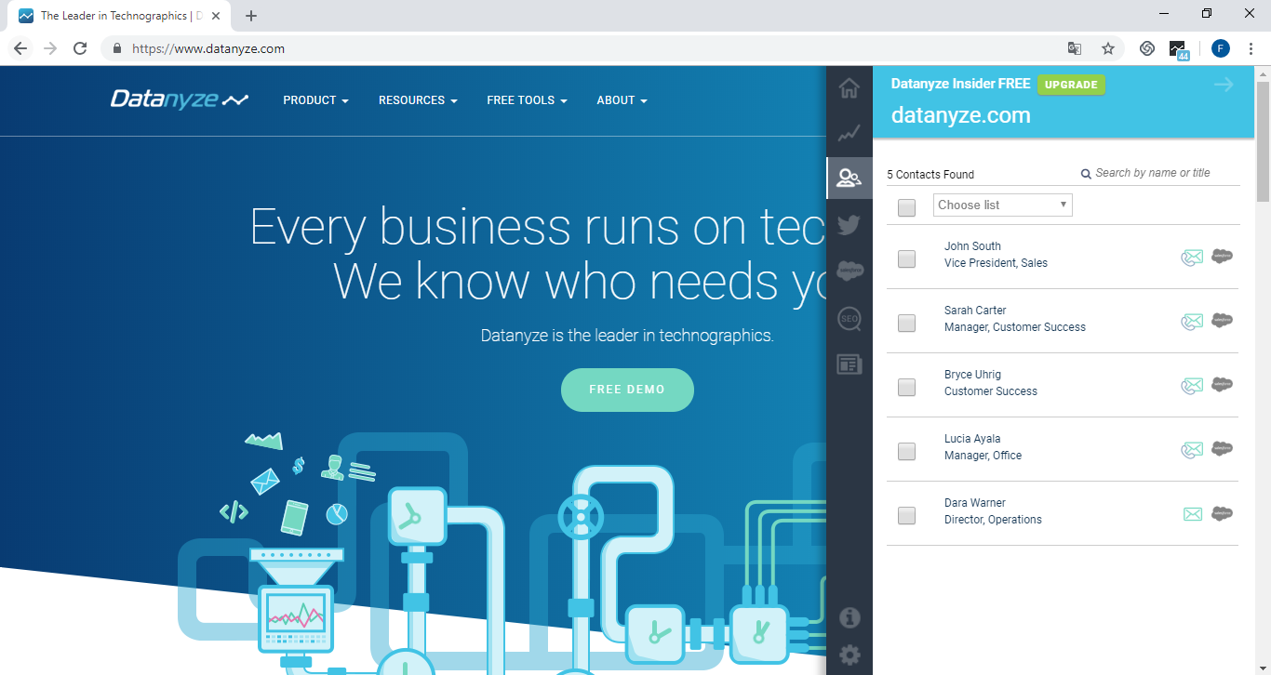This screenshot has width=1271, height=675.
Task: Click the green UPGRADE button
Action: (1071, 85)
